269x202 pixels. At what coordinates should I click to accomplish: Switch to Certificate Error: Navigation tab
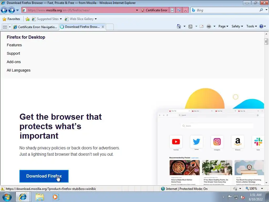[x=35, y=27]
